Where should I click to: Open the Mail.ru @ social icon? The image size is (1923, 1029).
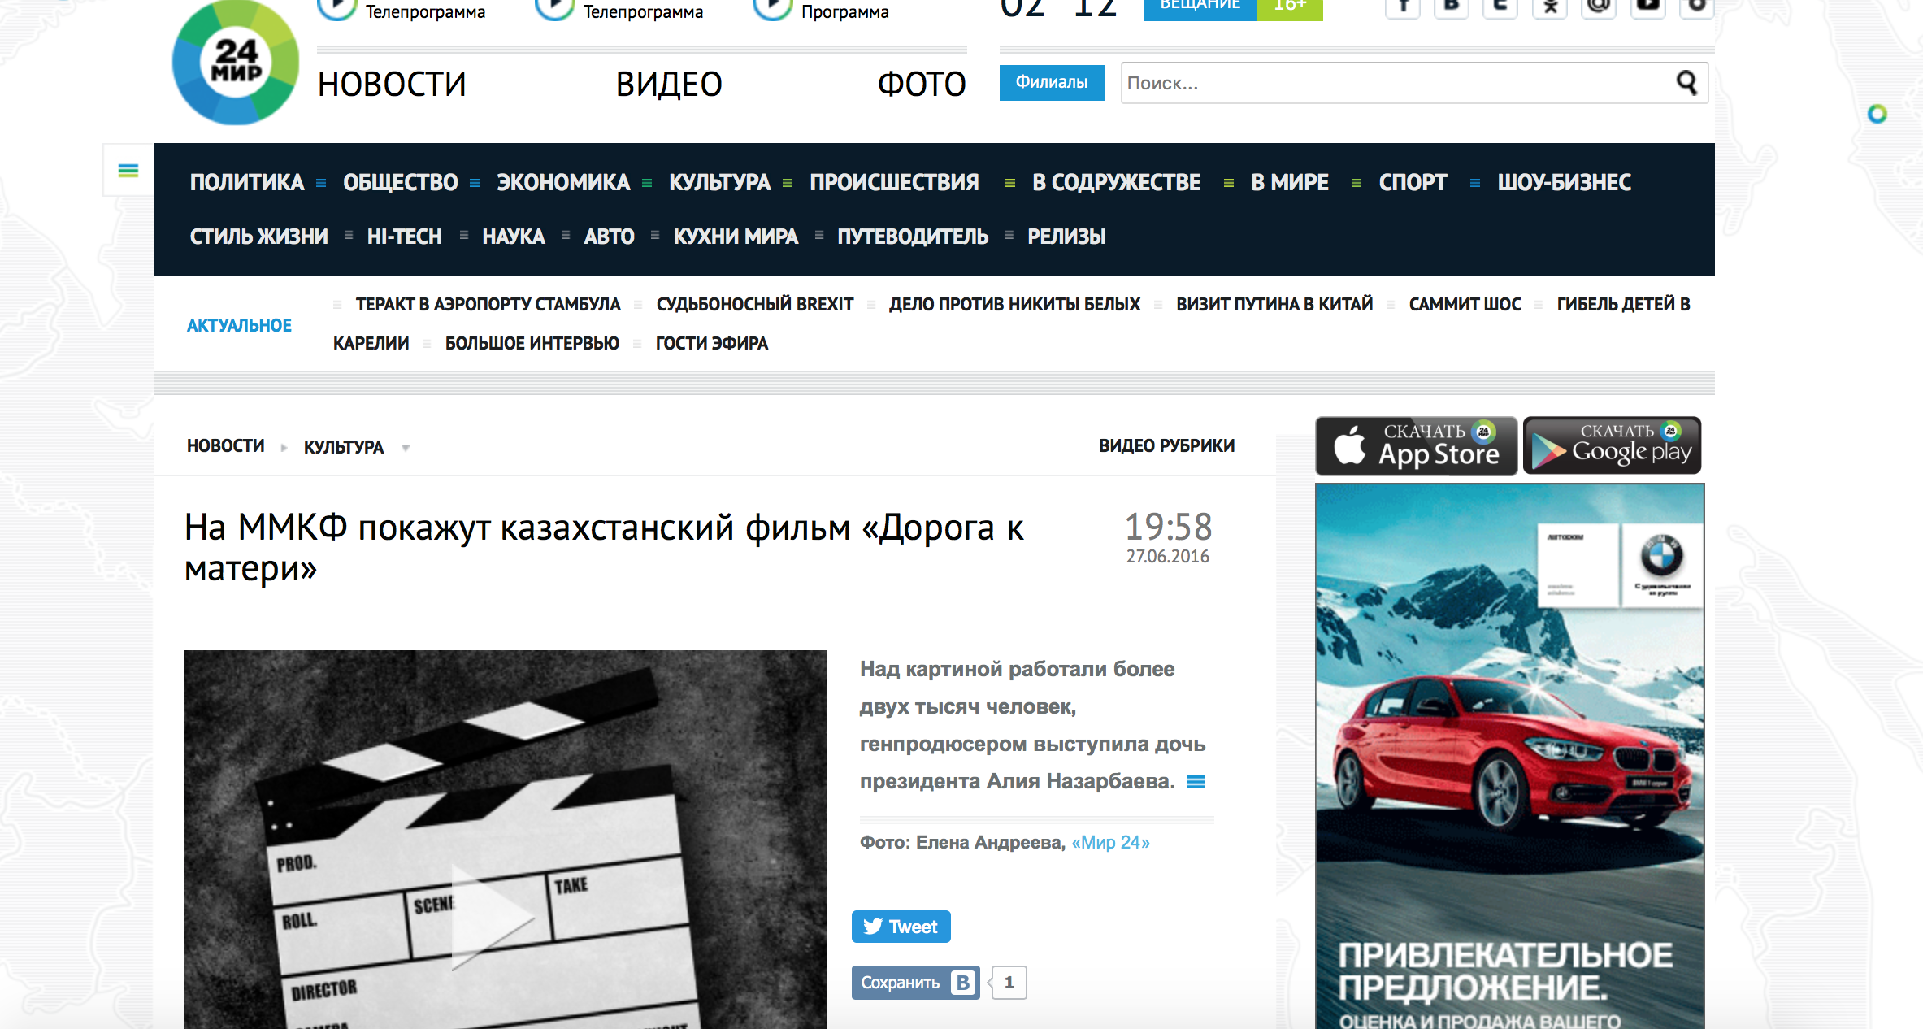(1599, 7)
